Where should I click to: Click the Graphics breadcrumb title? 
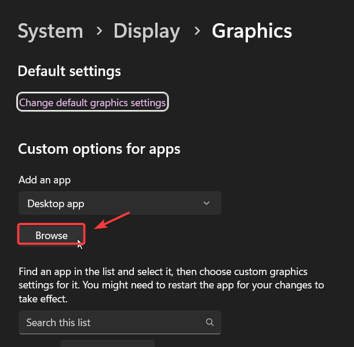pyautogui.click(x=251, y=30)
